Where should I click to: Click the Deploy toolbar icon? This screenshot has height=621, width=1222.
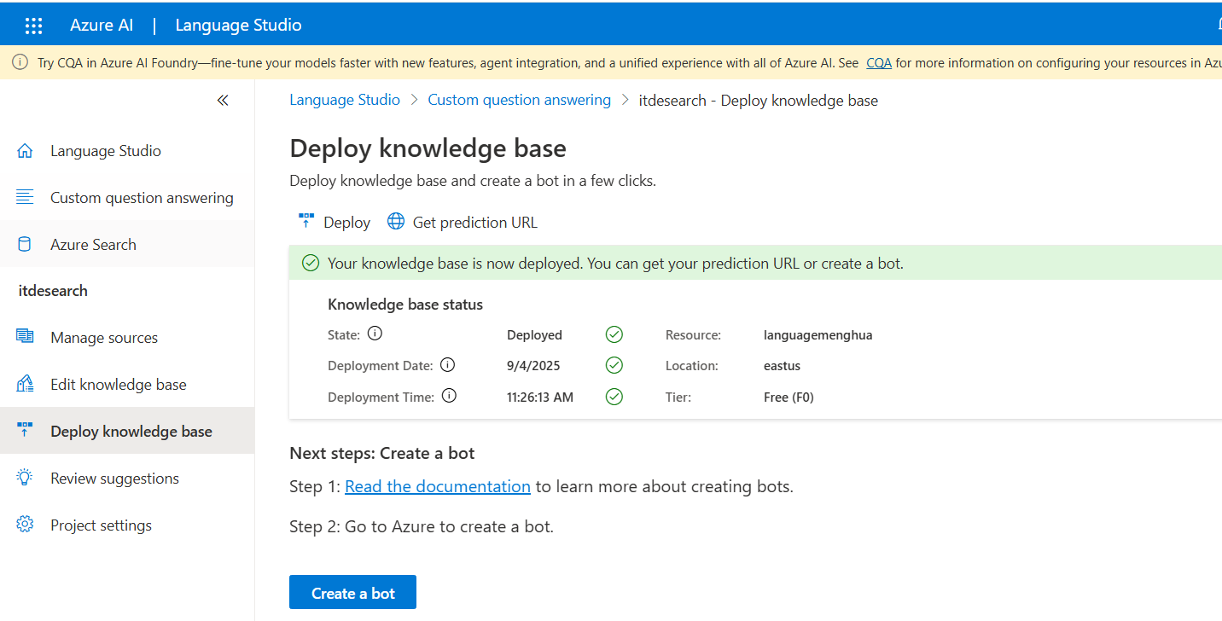[x=306, y=222]
